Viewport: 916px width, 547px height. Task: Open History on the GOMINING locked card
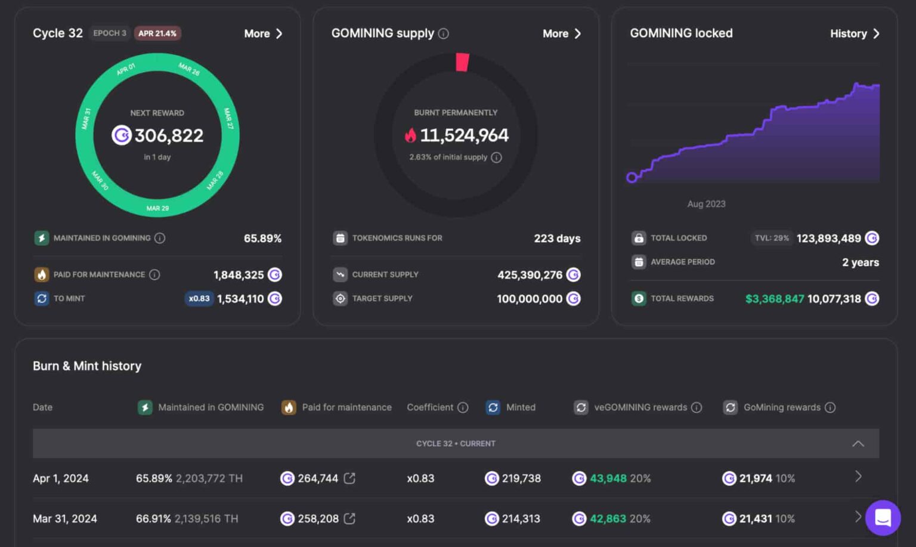(854, 33)
